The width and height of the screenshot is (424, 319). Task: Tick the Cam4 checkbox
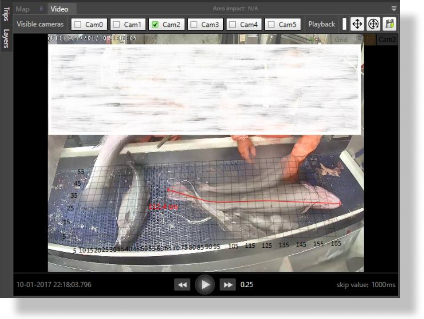[233, 25]
